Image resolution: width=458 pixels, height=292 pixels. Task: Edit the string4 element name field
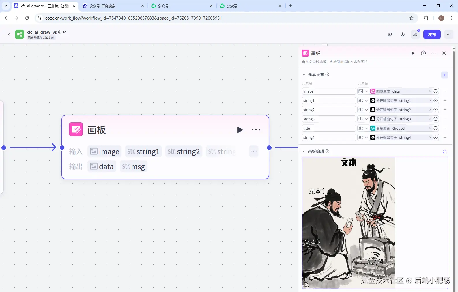pos(329,137)
